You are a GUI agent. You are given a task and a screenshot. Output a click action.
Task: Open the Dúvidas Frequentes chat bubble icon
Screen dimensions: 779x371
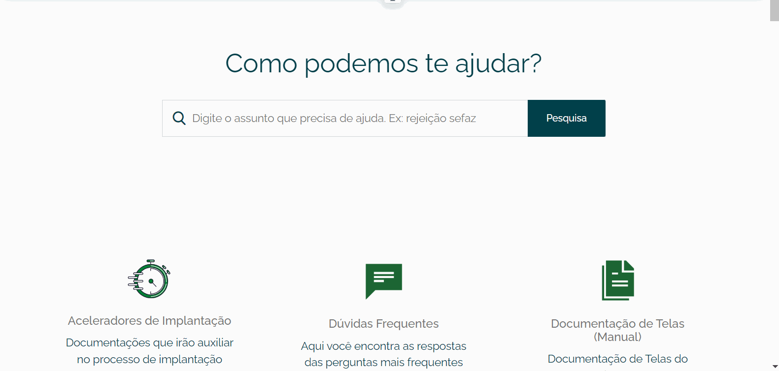pos(384,281)
